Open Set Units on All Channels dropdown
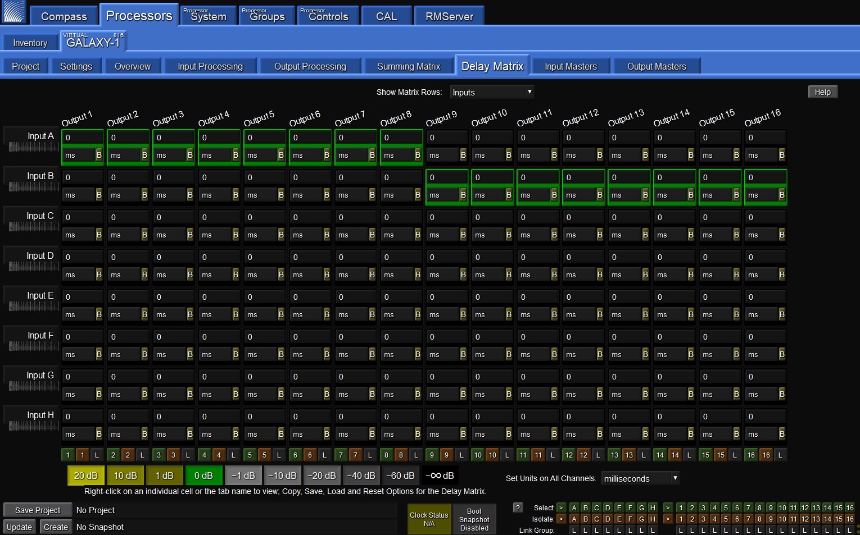Screen dimensions: 860x535 tap(640, 478)
